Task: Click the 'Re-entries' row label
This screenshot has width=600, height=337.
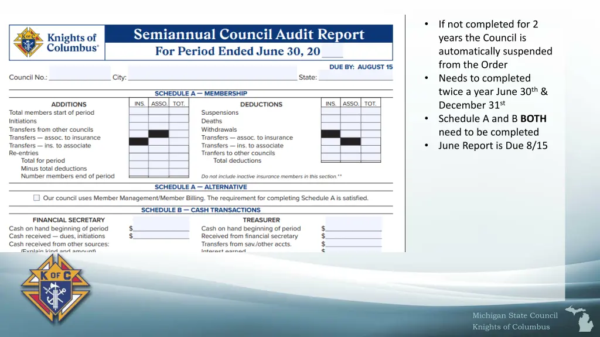Action: coord(23,153)
